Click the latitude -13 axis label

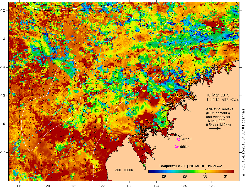(3, 39)
